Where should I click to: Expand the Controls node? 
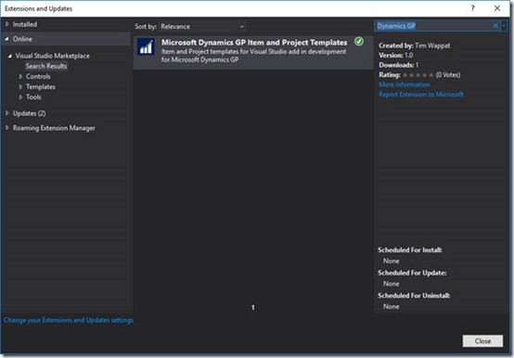coord(20,76)
